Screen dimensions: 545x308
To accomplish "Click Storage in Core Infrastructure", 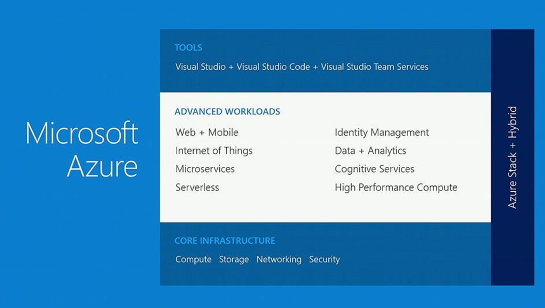I will 234,260.
